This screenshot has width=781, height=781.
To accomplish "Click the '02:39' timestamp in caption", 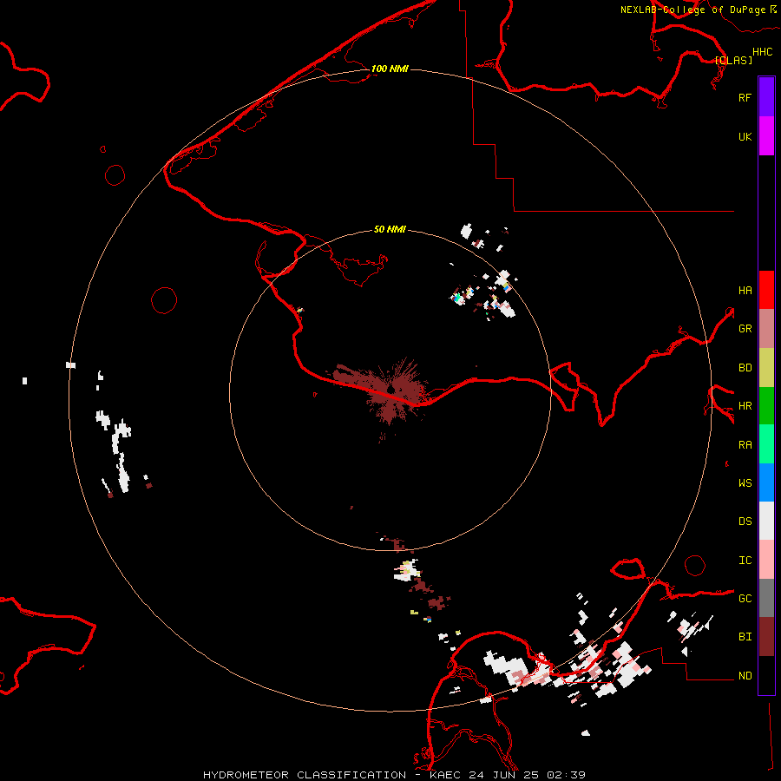I will point(566,775).
